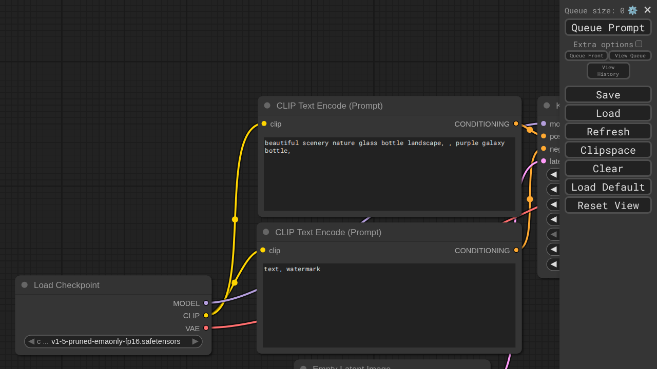Close the queue menu panel
This screenshot has width=657, height=369.
tap(648, 10)
